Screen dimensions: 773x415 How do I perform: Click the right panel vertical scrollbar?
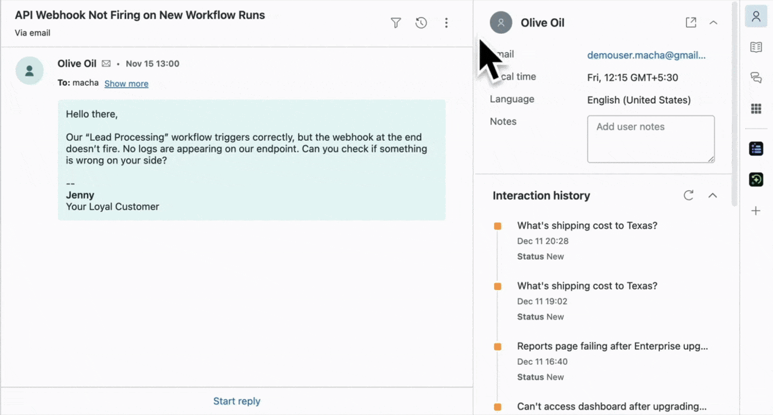tap(734, 103)
